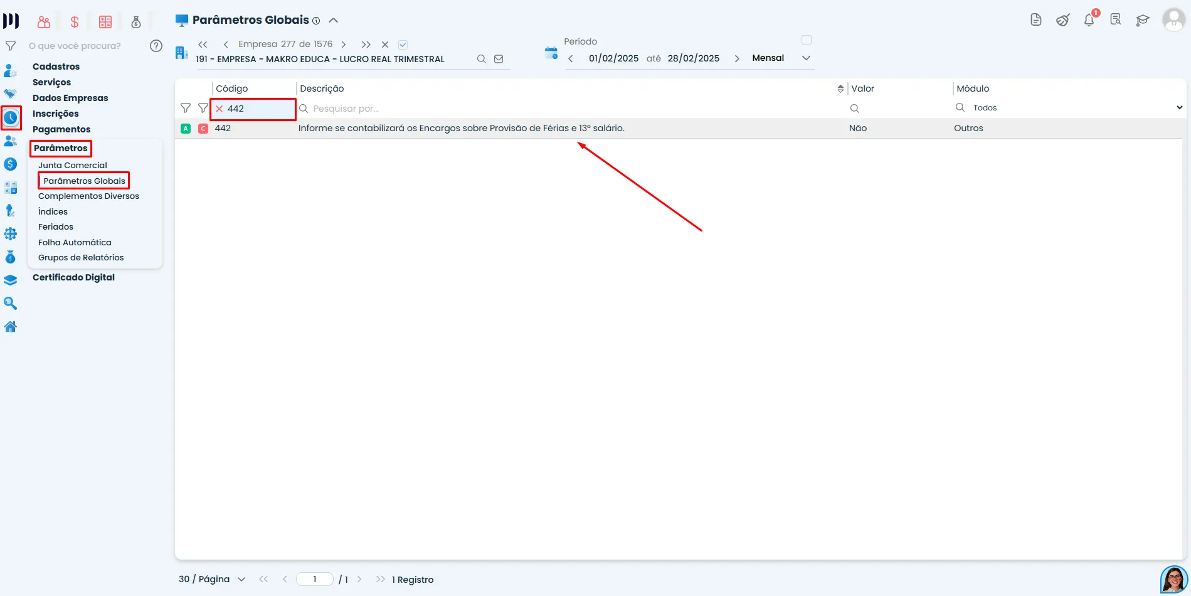1191x596 pixels.
Task: Click the envelope icon beside company name
Action: (499, 59)
